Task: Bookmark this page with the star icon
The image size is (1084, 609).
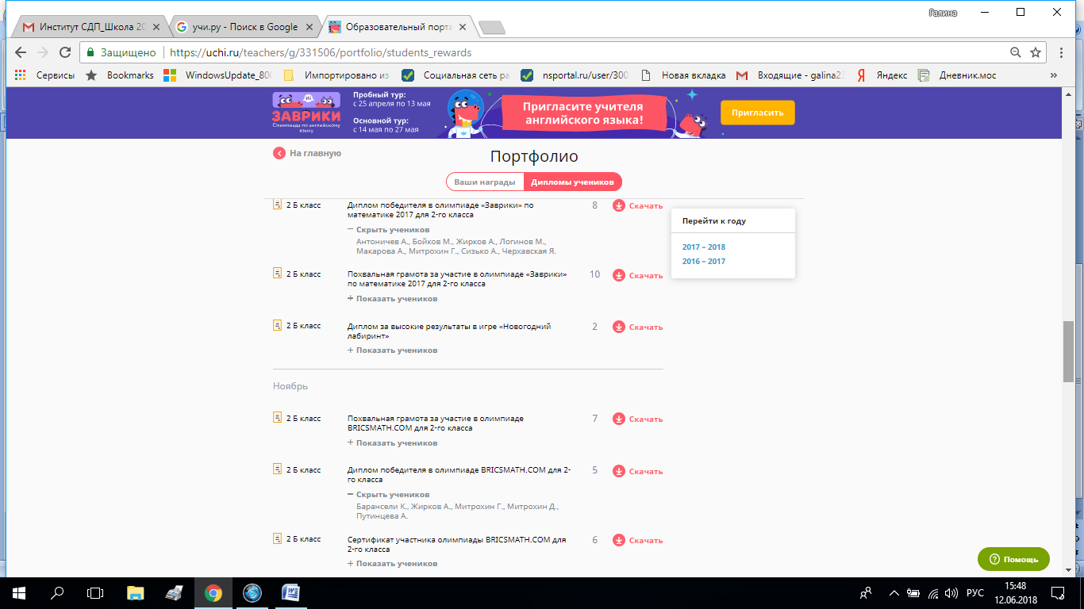Action: pos(1036,52)
